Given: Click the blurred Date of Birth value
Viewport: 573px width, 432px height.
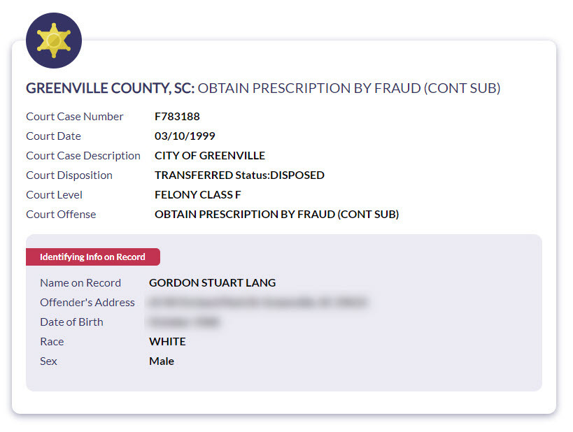Looking at the screenshot, I should 184,322.
